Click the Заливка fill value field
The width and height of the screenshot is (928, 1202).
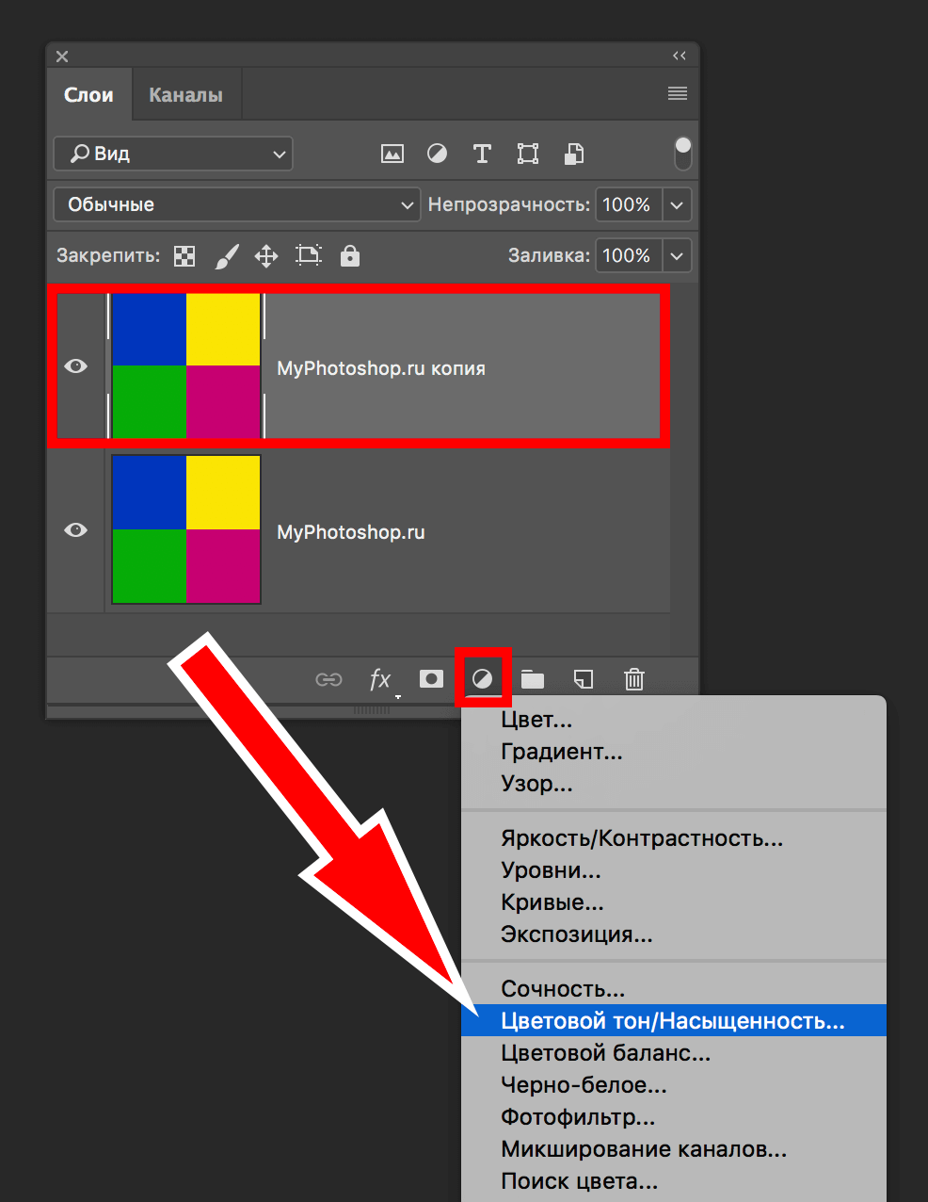pyautogui.click(x=627, y=255)
